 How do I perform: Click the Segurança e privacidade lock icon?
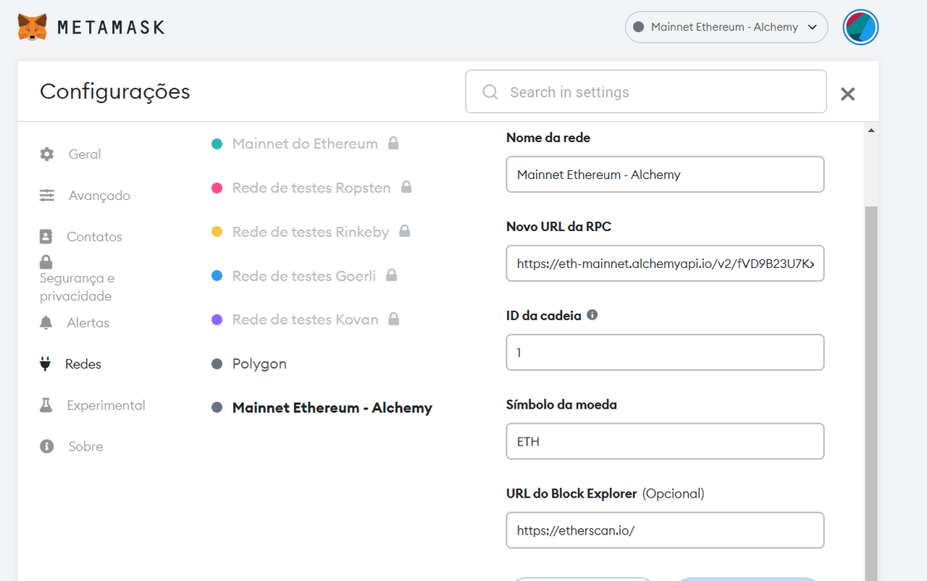point(46,262)
